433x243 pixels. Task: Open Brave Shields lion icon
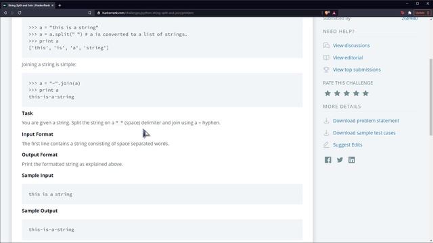coord(327,13)
